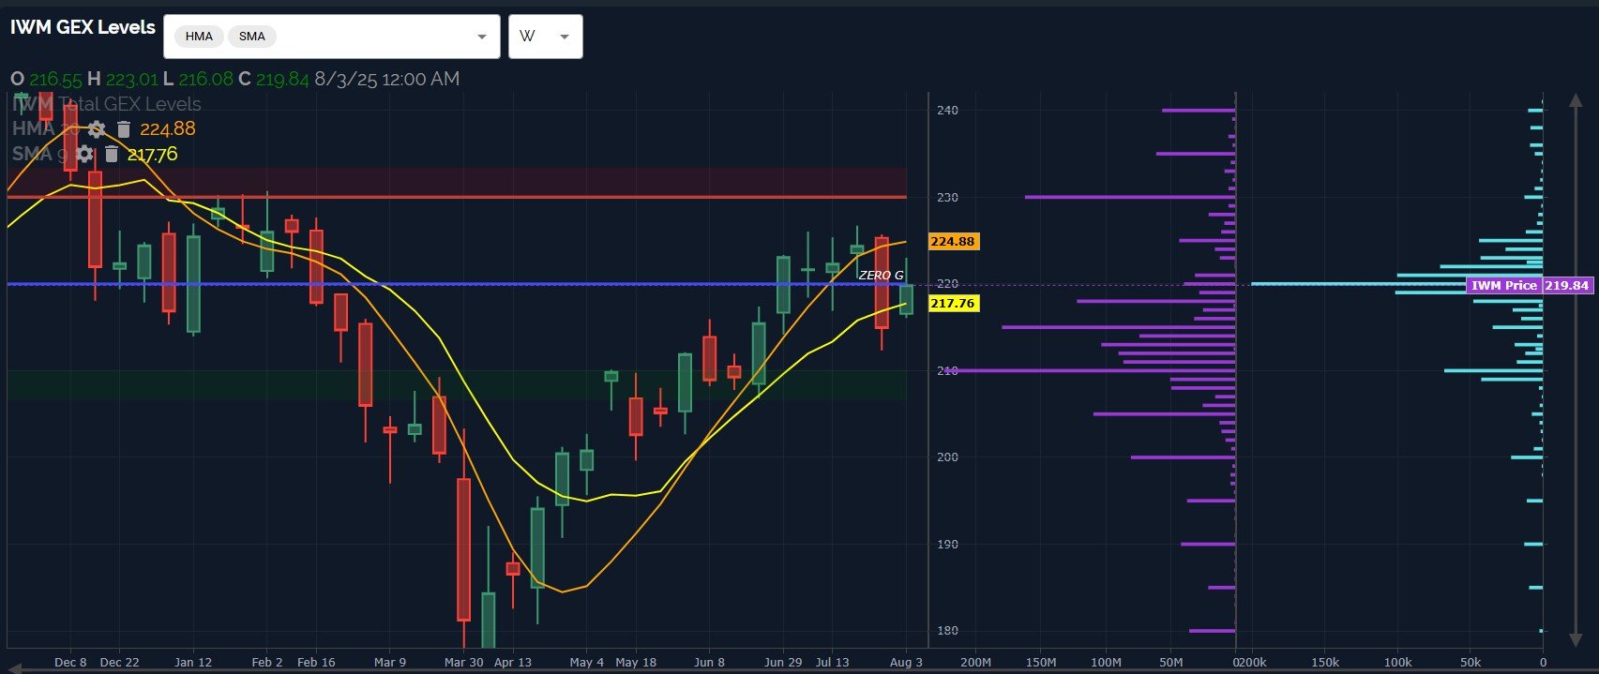Click the 230 price axis label
The height and width of the screenshot is (674, 1599).
pyautogui.click(x=947, y=198)
